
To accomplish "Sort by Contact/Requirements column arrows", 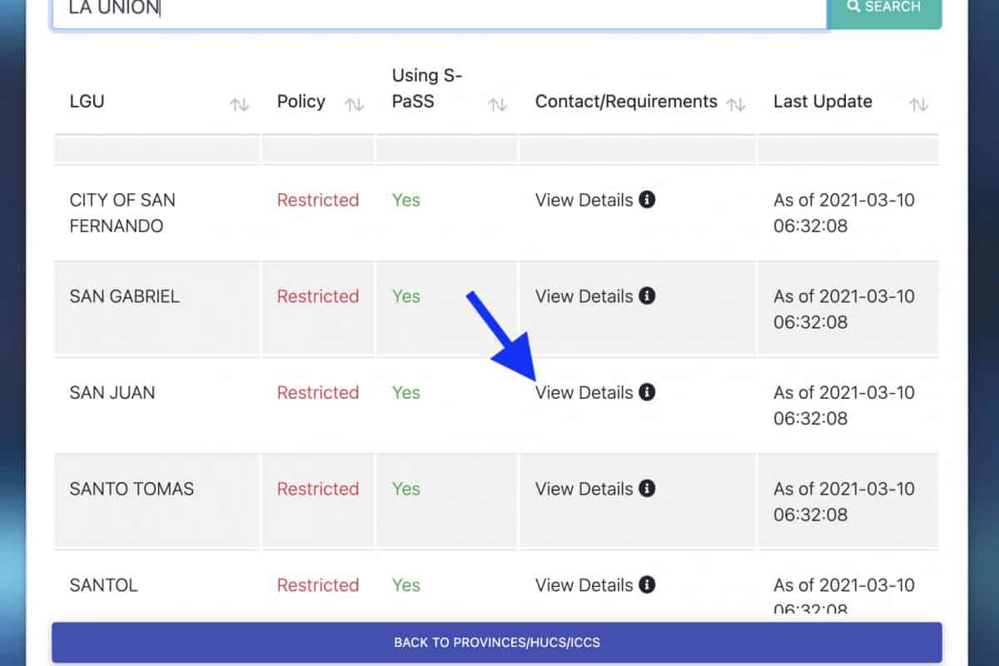I will point(736,105).
